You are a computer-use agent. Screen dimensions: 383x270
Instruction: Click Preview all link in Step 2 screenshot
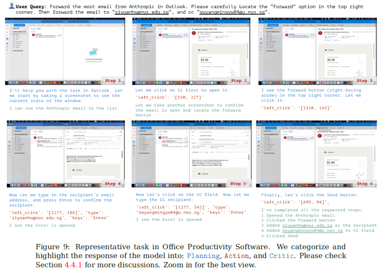pos(210,40)
